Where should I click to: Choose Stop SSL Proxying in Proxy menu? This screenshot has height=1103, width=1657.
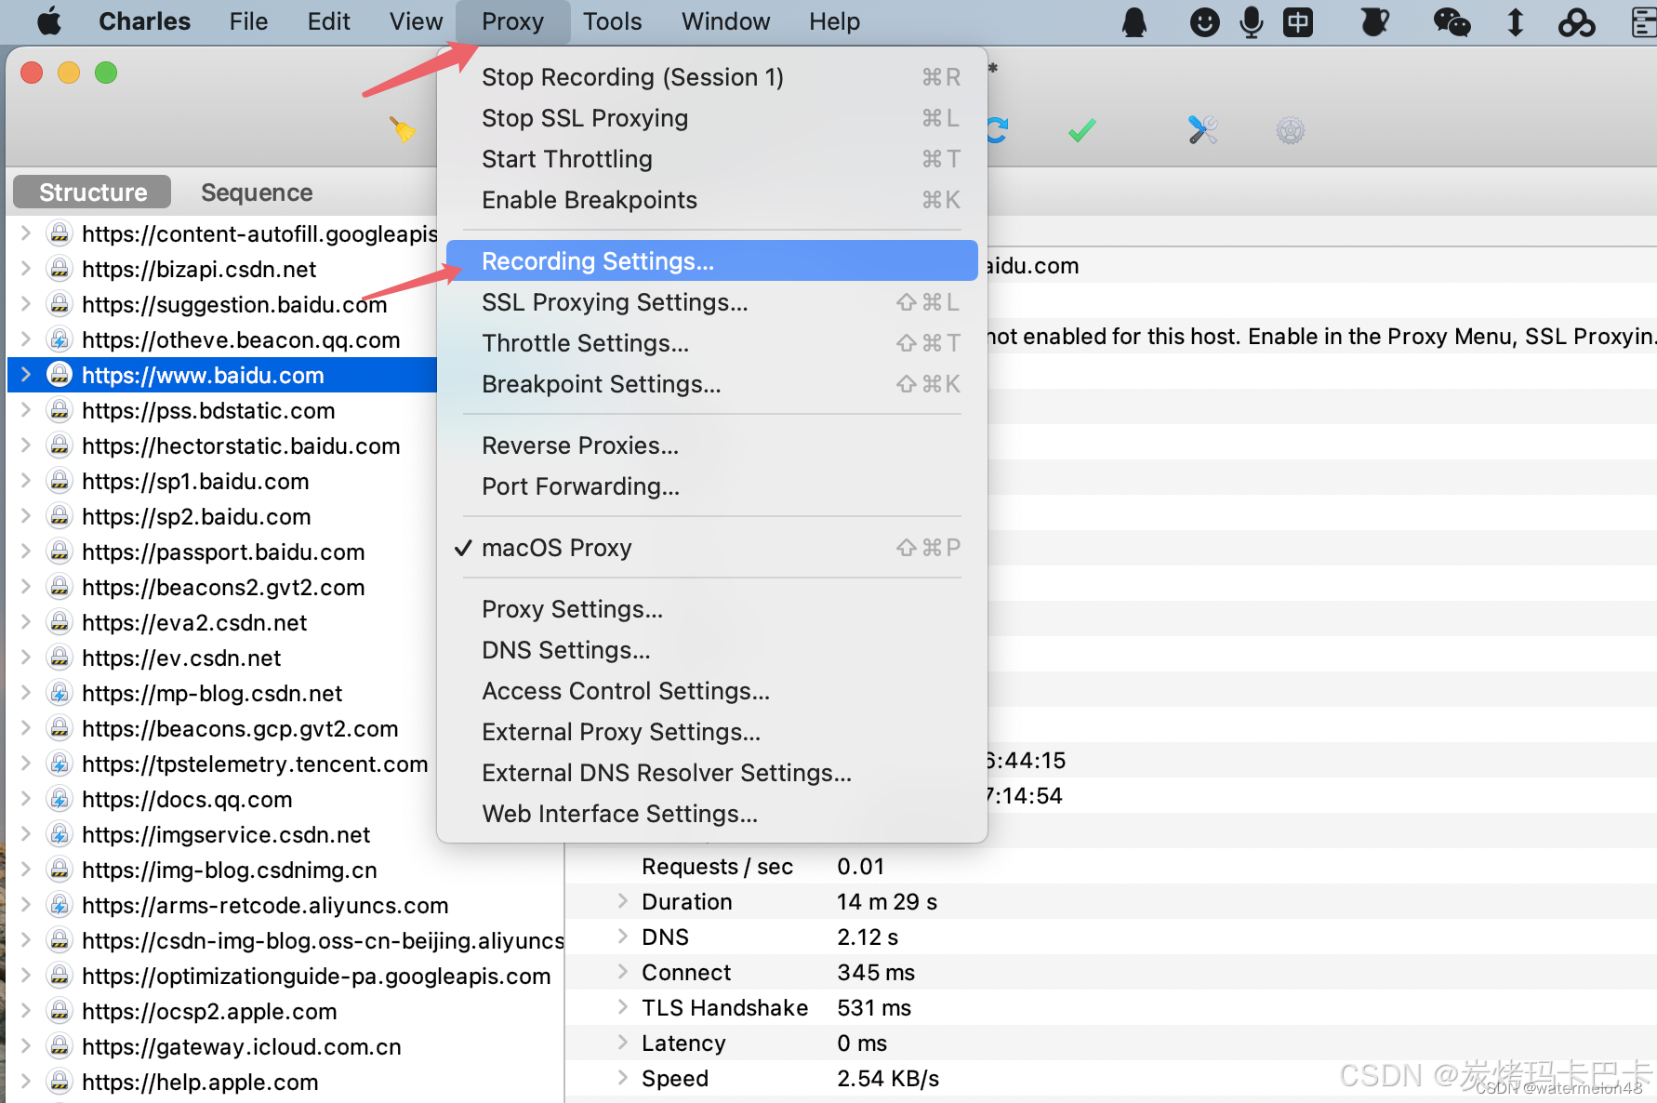click(711, 118)
